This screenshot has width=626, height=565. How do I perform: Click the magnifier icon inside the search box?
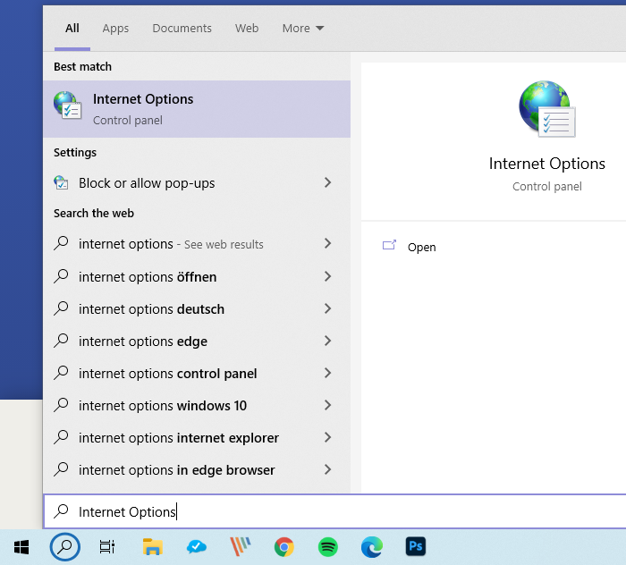(x=61, y=511)
